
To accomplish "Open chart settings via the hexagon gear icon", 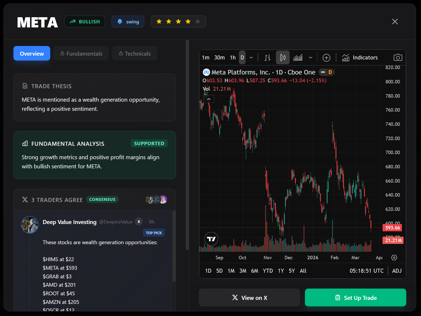I will 394,257.
